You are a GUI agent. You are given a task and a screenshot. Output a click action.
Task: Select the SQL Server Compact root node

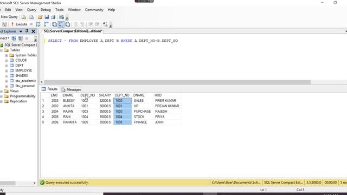pos(20,45)
